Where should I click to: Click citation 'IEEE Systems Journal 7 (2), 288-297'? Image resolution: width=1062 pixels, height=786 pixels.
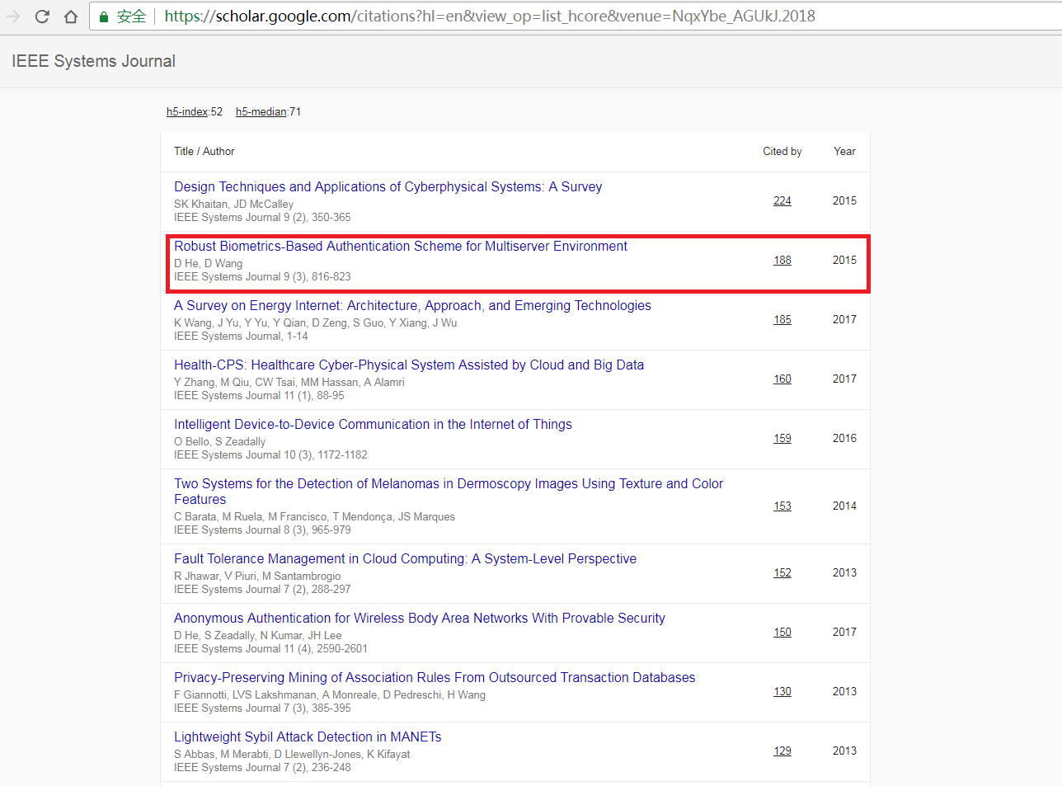click(x=262, y=590)
